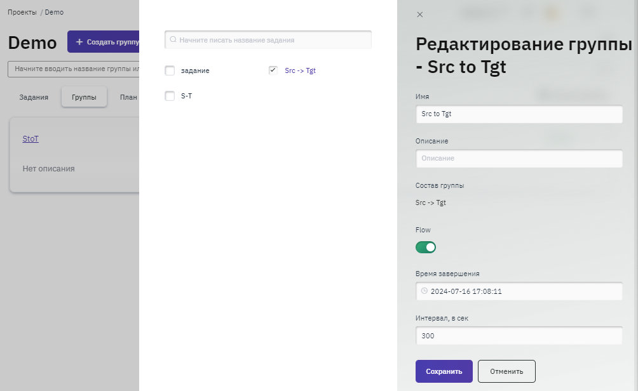Switch to the Задания tab
Screen dimensions: 638x391
(34, 97)
